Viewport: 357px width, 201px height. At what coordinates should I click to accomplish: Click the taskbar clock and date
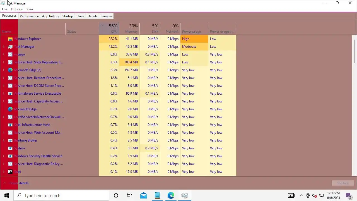click(333, 195)
